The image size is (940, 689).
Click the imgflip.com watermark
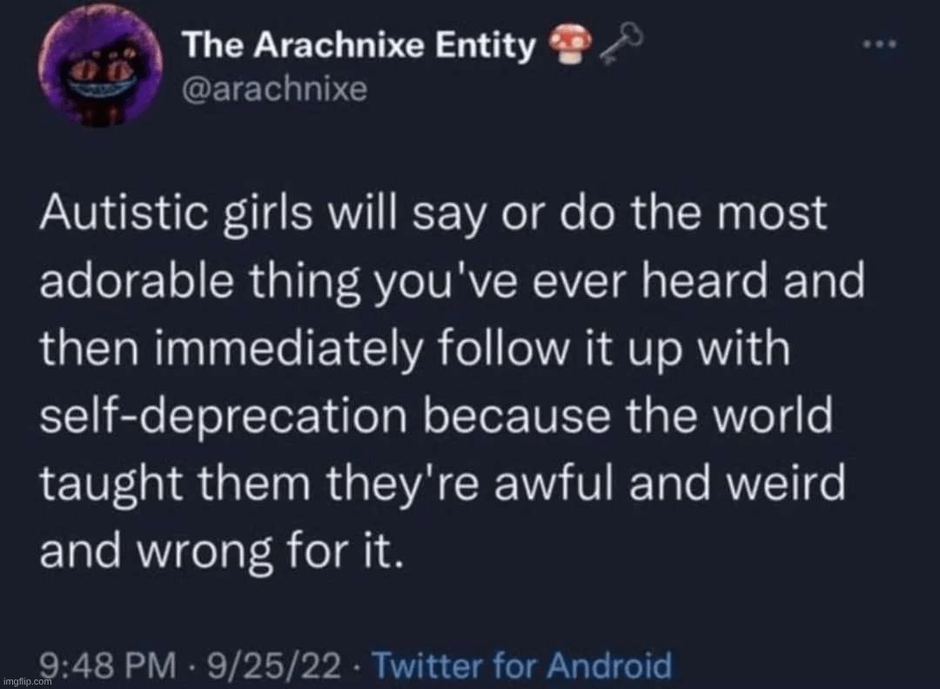coord(28,681)
